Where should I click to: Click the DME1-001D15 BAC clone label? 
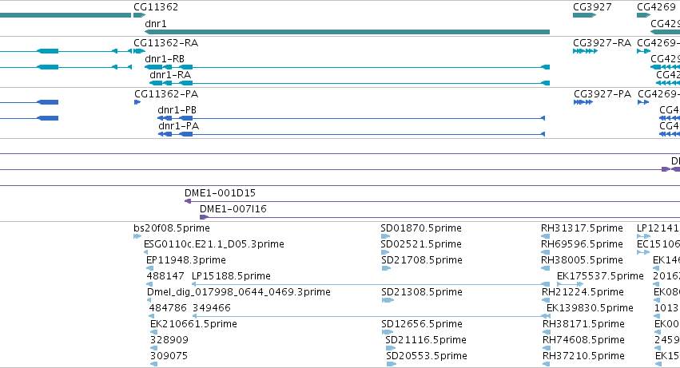(x=220, y=193)
